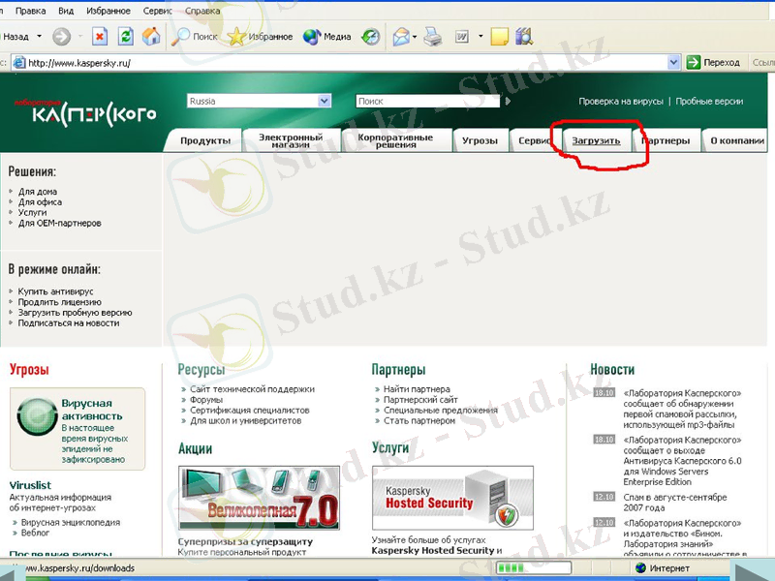Click the Refresh icon in the toolbar

(125, 36)
